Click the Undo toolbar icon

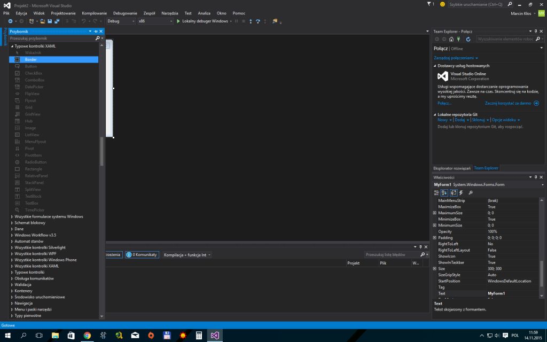(83, 21)
